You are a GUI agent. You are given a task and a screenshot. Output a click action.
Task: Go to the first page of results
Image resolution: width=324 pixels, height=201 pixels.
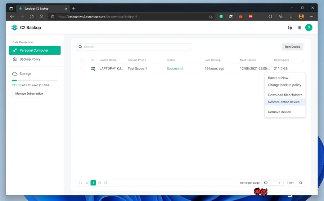pyautogui.click(x=81, y=183)
